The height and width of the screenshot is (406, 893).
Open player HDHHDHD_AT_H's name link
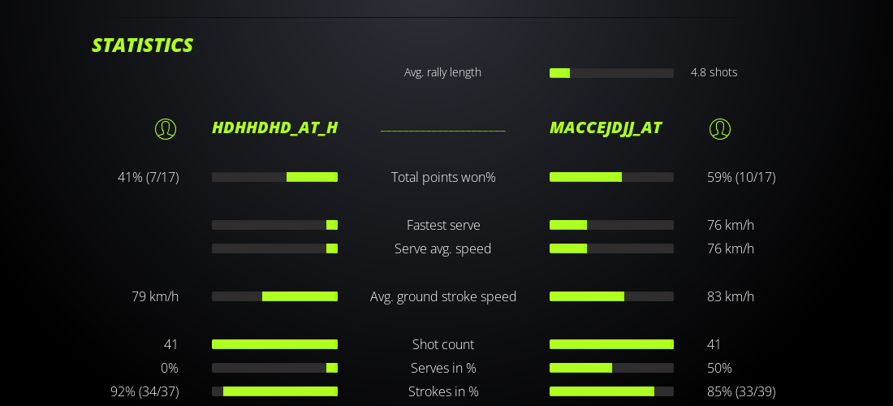tap(274, 128)
